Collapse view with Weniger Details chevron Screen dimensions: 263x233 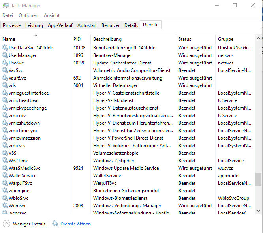(6, 224)
